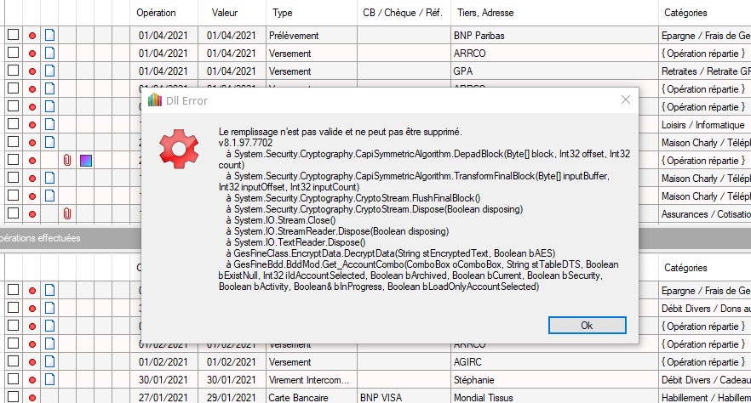Check the box on the GPA row
751x403 pixels.
click(x=13, y=71)
